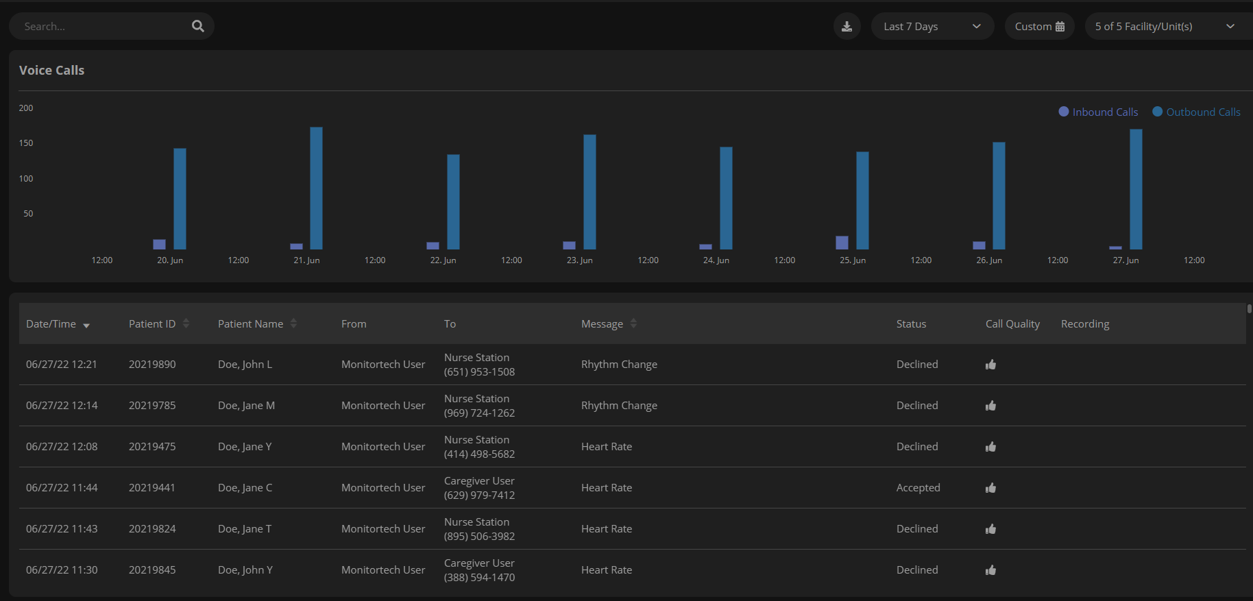The height and width of the screenshot is (601, 1253).
Task: Expand the 5 of 5 Facility/Unit(s) dropdown
Action: tap(1169, 26)
